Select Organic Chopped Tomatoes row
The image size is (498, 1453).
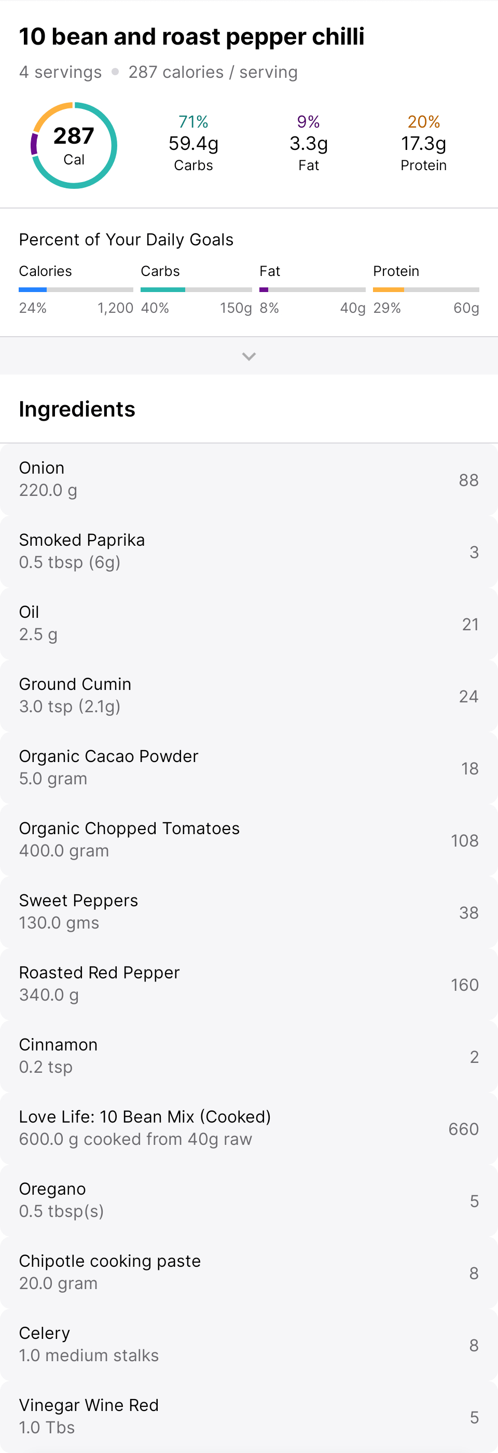248,840
